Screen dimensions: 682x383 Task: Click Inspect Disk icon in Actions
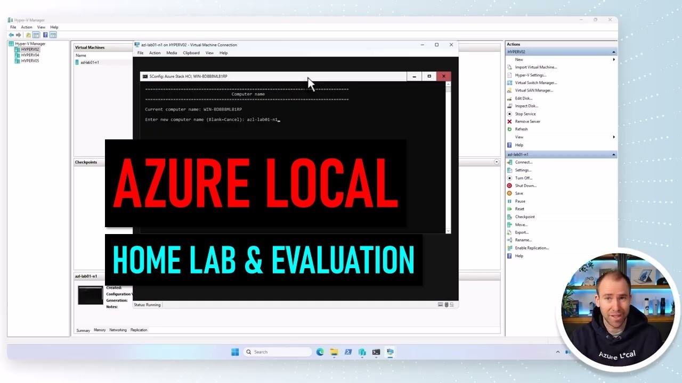pyautogui.click(x=509, y=106)
